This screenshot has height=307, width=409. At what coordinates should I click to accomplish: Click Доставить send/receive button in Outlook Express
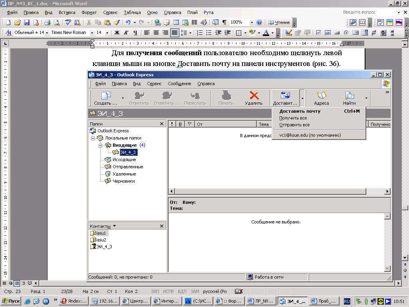coord(285,98)
